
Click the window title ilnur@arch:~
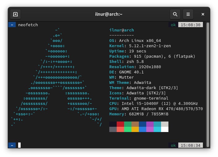109,14
